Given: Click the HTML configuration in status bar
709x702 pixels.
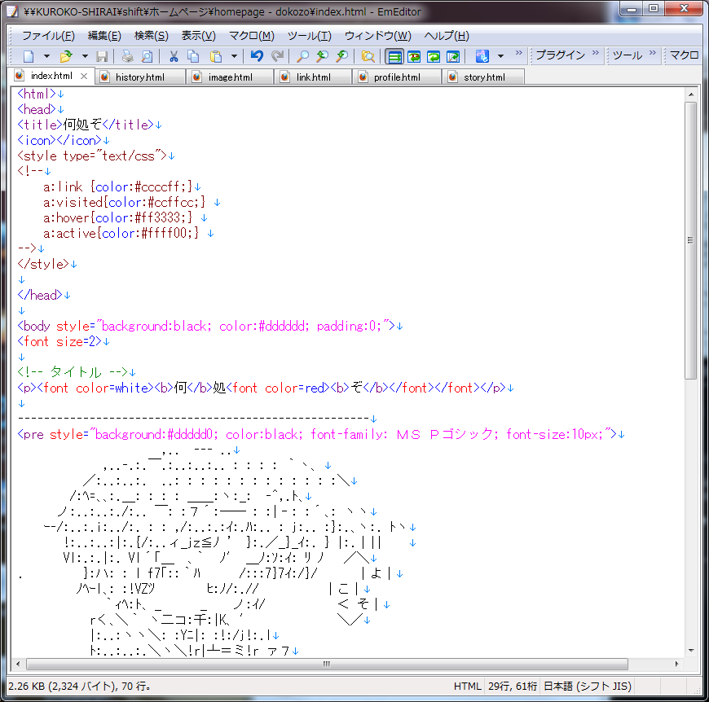Looking at the screenshot, I should [x=467, y=687].
